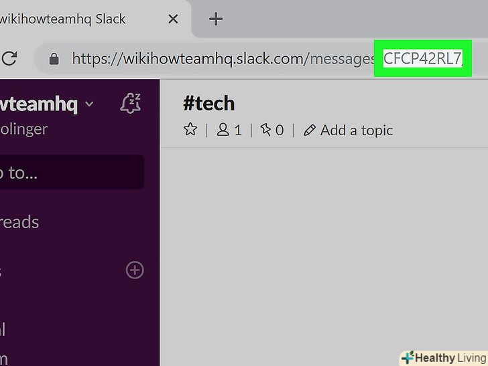Close the wikihowteamhq Slack tab
The width and height of the screenshot is (488, 366).
(x=173, y=19)
